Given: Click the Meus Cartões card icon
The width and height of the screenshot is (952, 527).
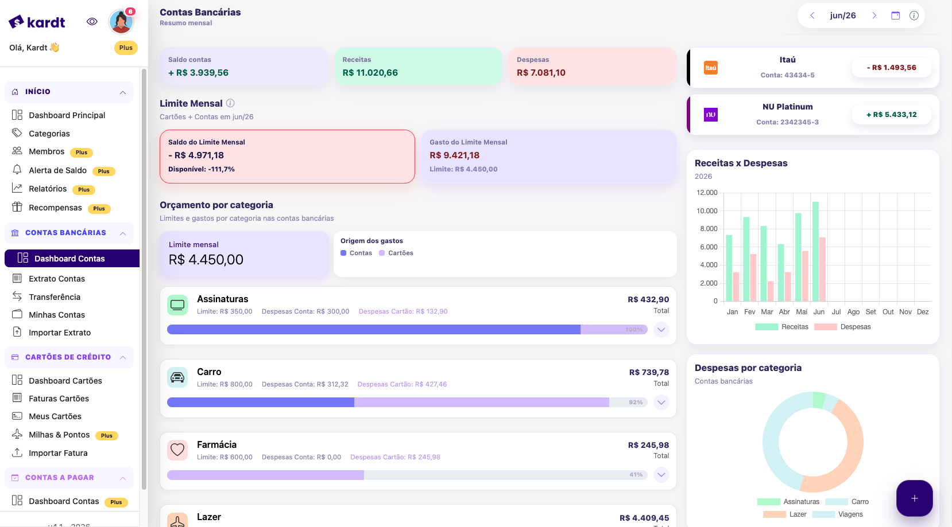Looking at the screenshot, I should click(17, 416).
